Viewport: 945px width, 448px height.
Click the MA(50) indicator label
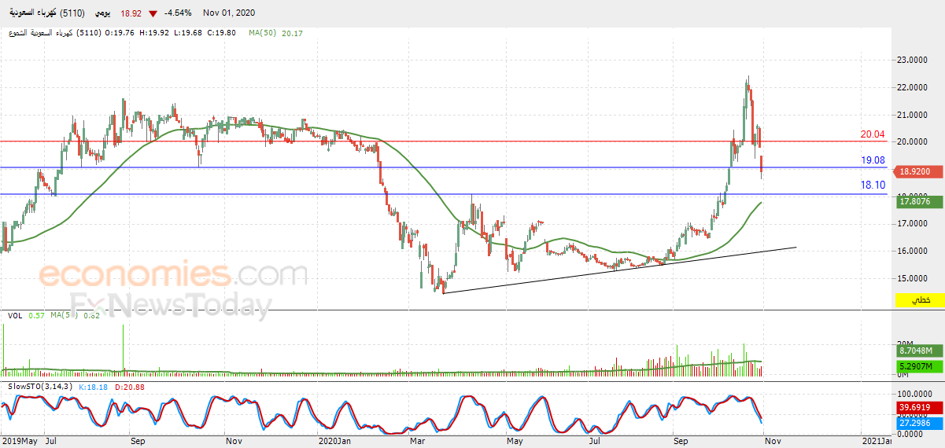pyautogui.click(x=262, y=33)
